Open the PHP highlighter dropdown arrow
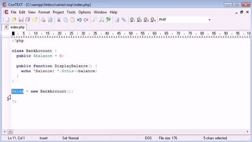Viewport: 252px width, 142px height. click(x=209, y=20)
